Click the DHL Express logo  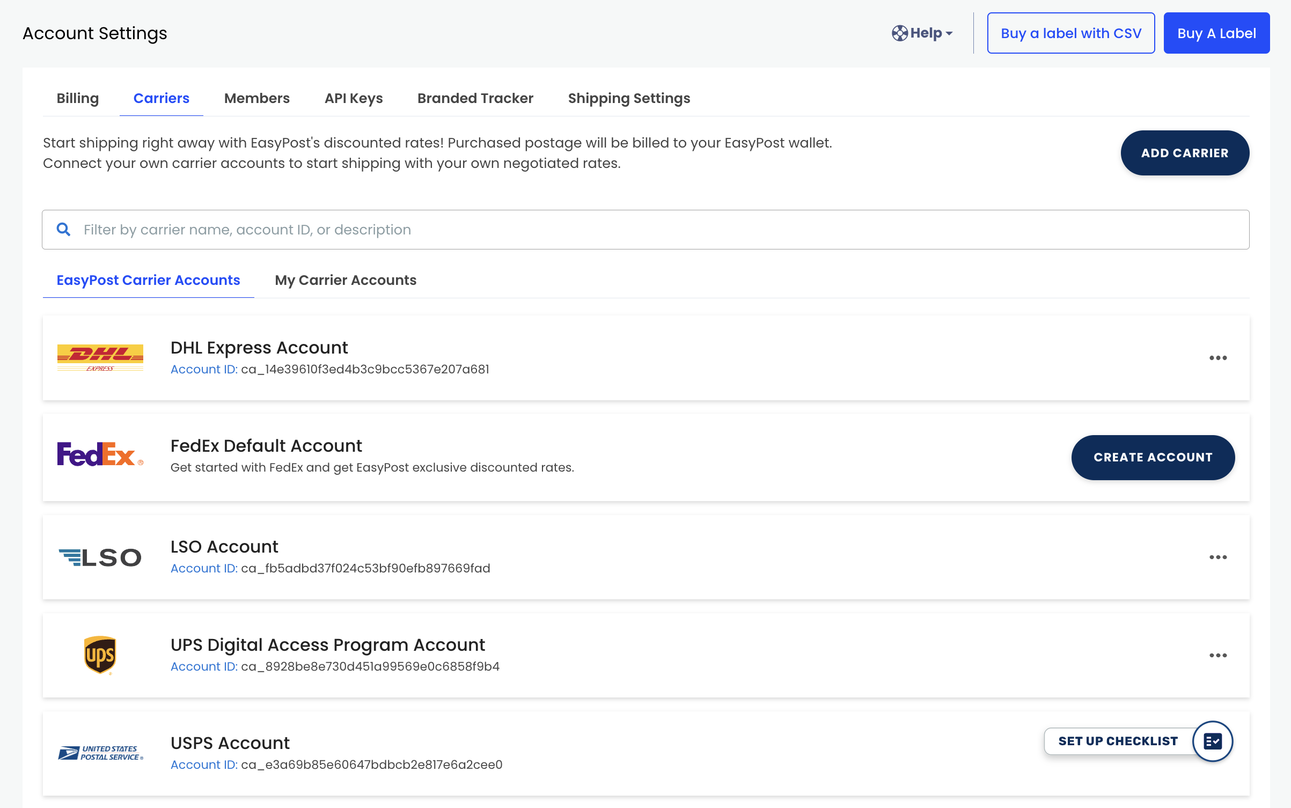[100, 357]
